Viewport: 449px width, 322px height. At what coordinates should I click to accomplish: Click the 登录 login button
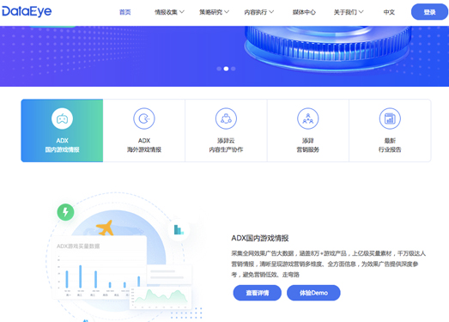pos(429,12)
